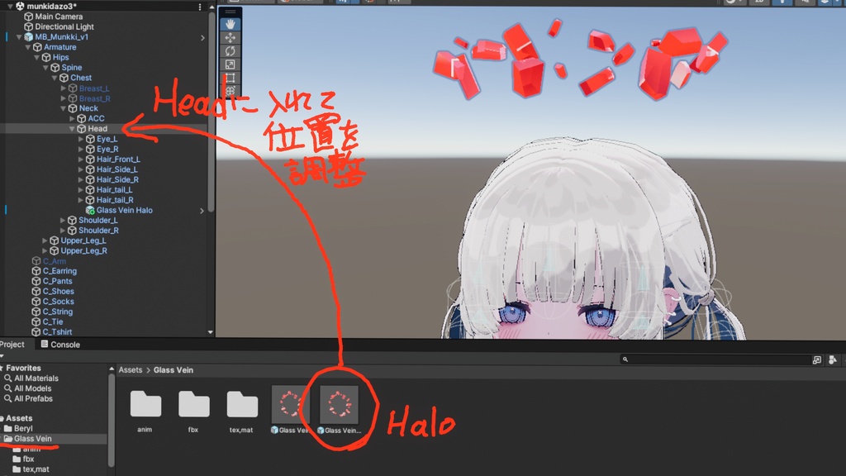Expand the Upper_Leg_R bone
Viewport: 846px width, 476px height.
45,251
